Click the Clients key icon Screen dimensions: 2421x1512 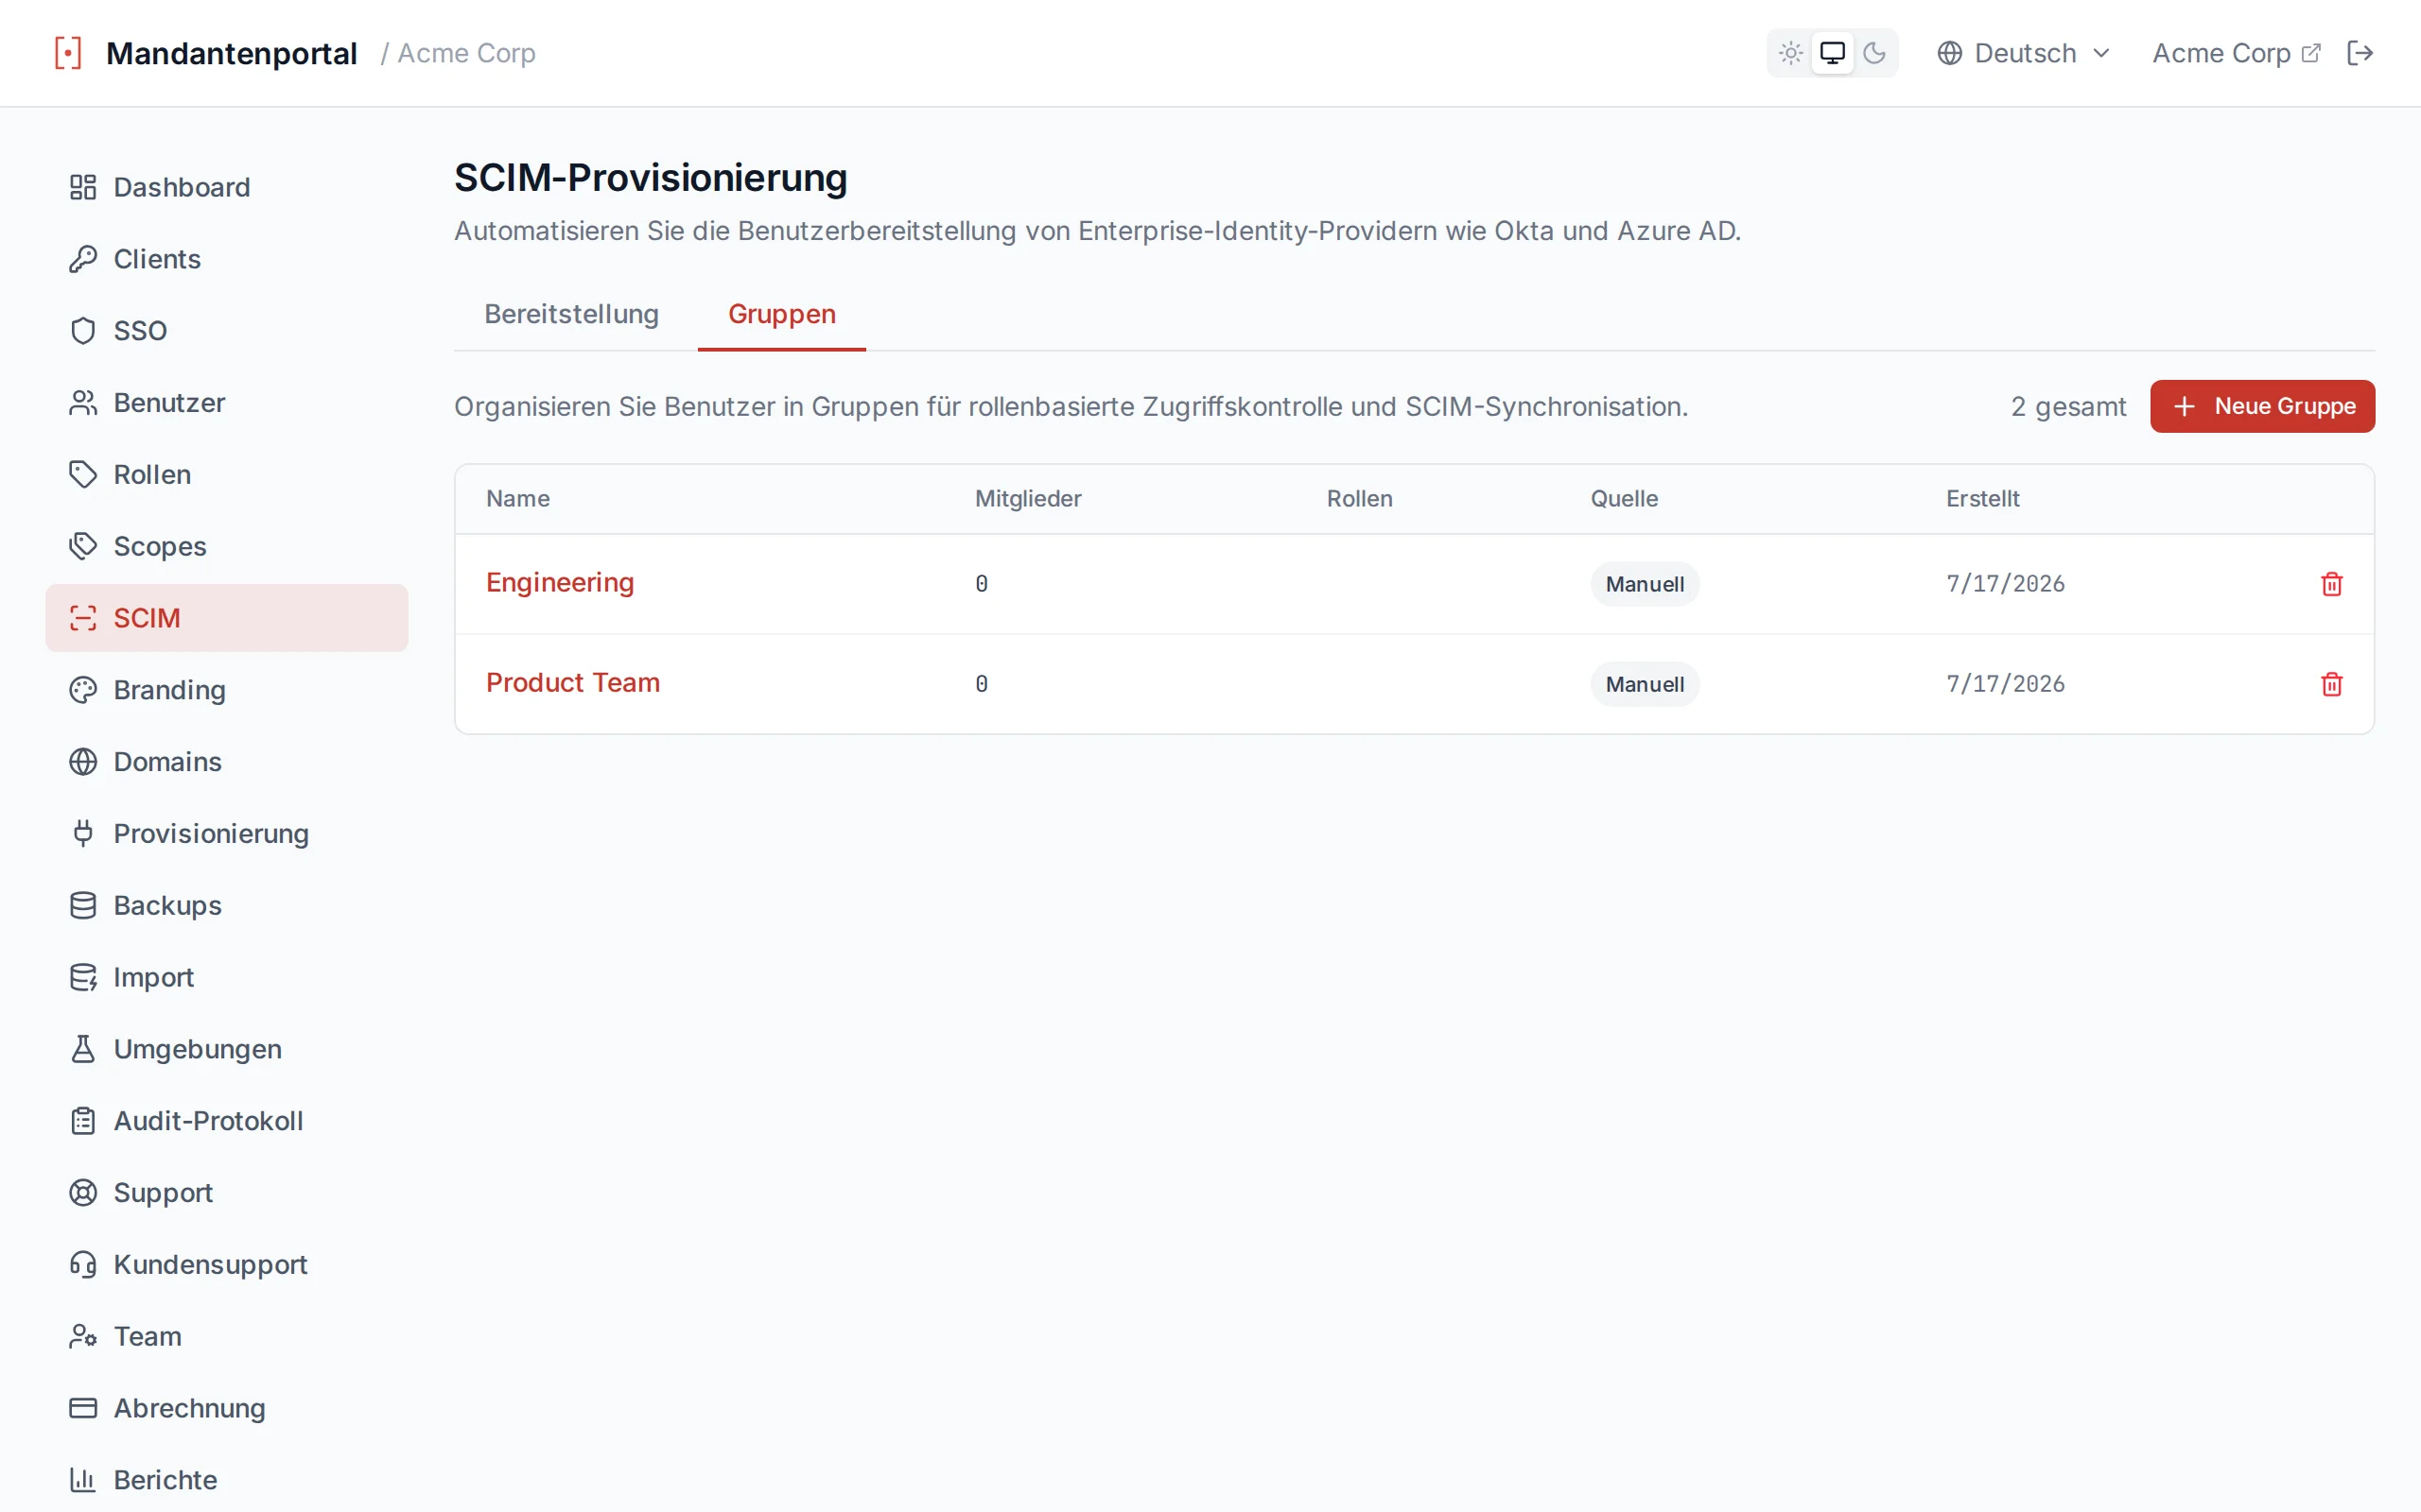point(83,259)
